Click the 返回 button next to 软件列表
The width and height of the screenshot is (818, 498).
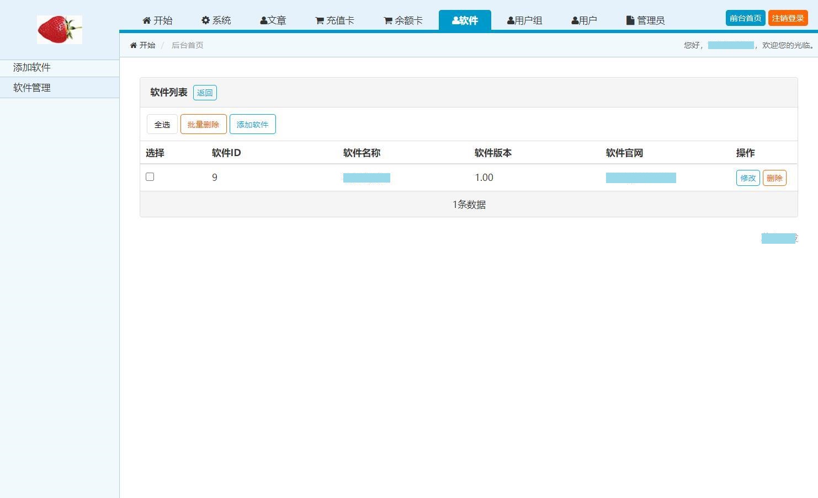pos(205,93)
